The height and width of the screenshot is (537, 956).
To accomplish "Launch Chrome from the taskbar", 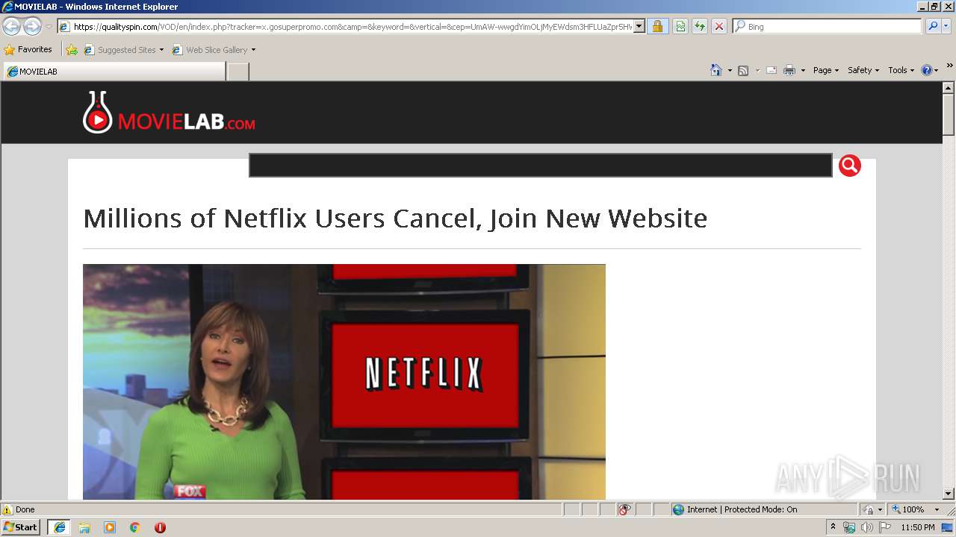I will [135, 527].
